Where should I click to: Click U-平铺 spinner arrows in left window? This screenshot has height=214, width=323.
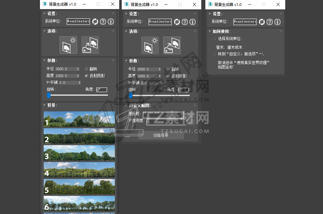[80, 83]
